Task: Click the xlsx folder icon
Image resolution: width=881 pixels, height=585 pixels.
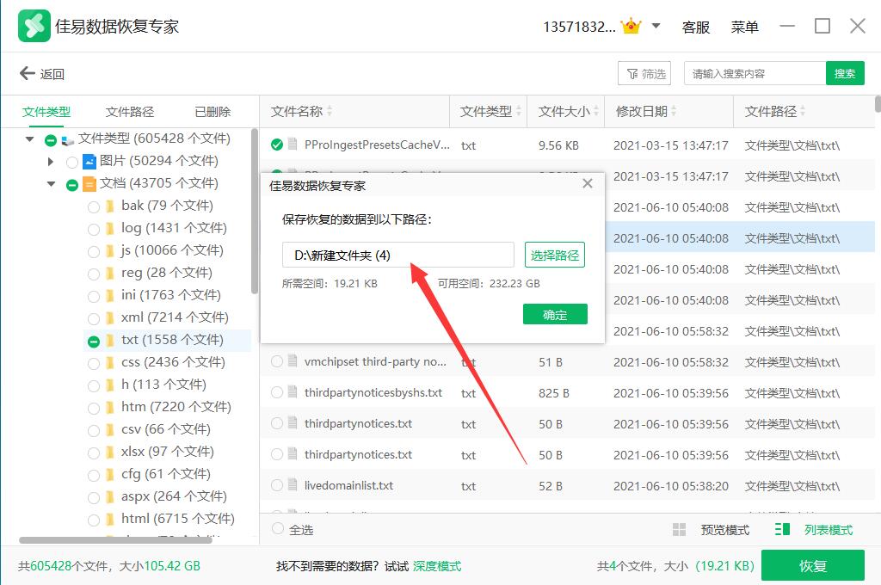Action: (110, 453)
